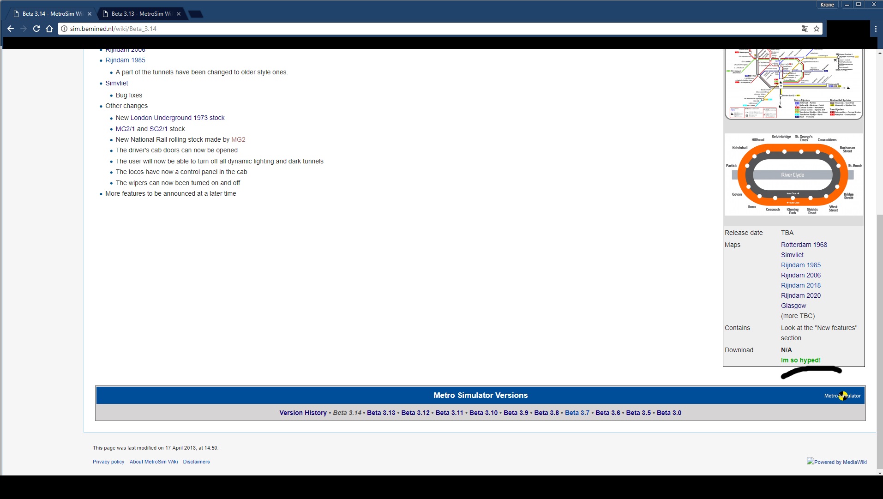Click the scrollbar down arrow
This screenshot has width=883, height=499.
(x=879, y=473)
